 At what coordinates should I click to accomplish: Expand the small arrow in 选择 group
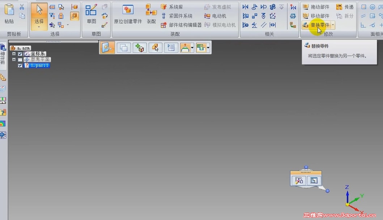[x=68, y=25]
